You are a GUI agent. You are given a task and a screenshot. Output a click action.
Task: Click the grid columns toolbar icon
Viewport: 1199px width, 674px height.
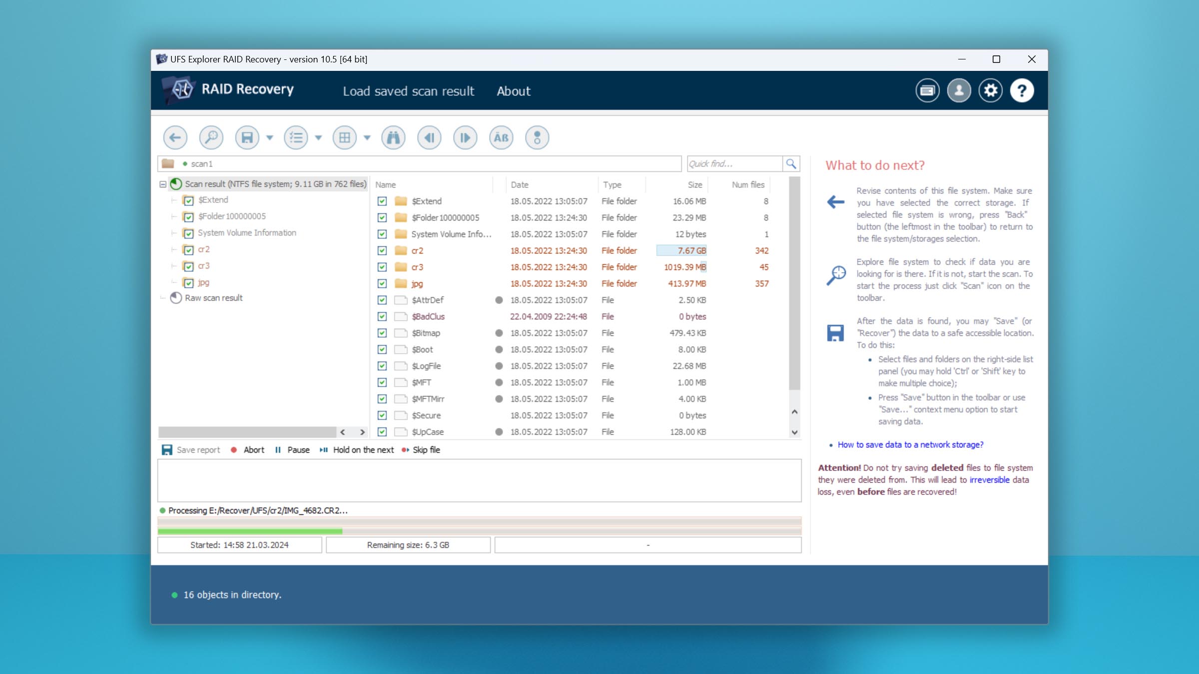(x=345, y=137)
